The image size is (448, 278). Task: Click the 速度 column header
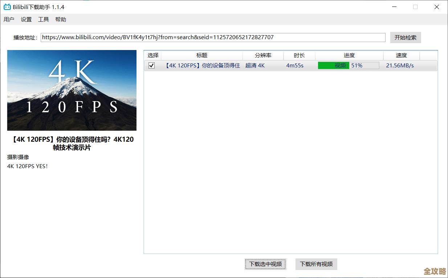pyautogui.click(x=402, y=55)
